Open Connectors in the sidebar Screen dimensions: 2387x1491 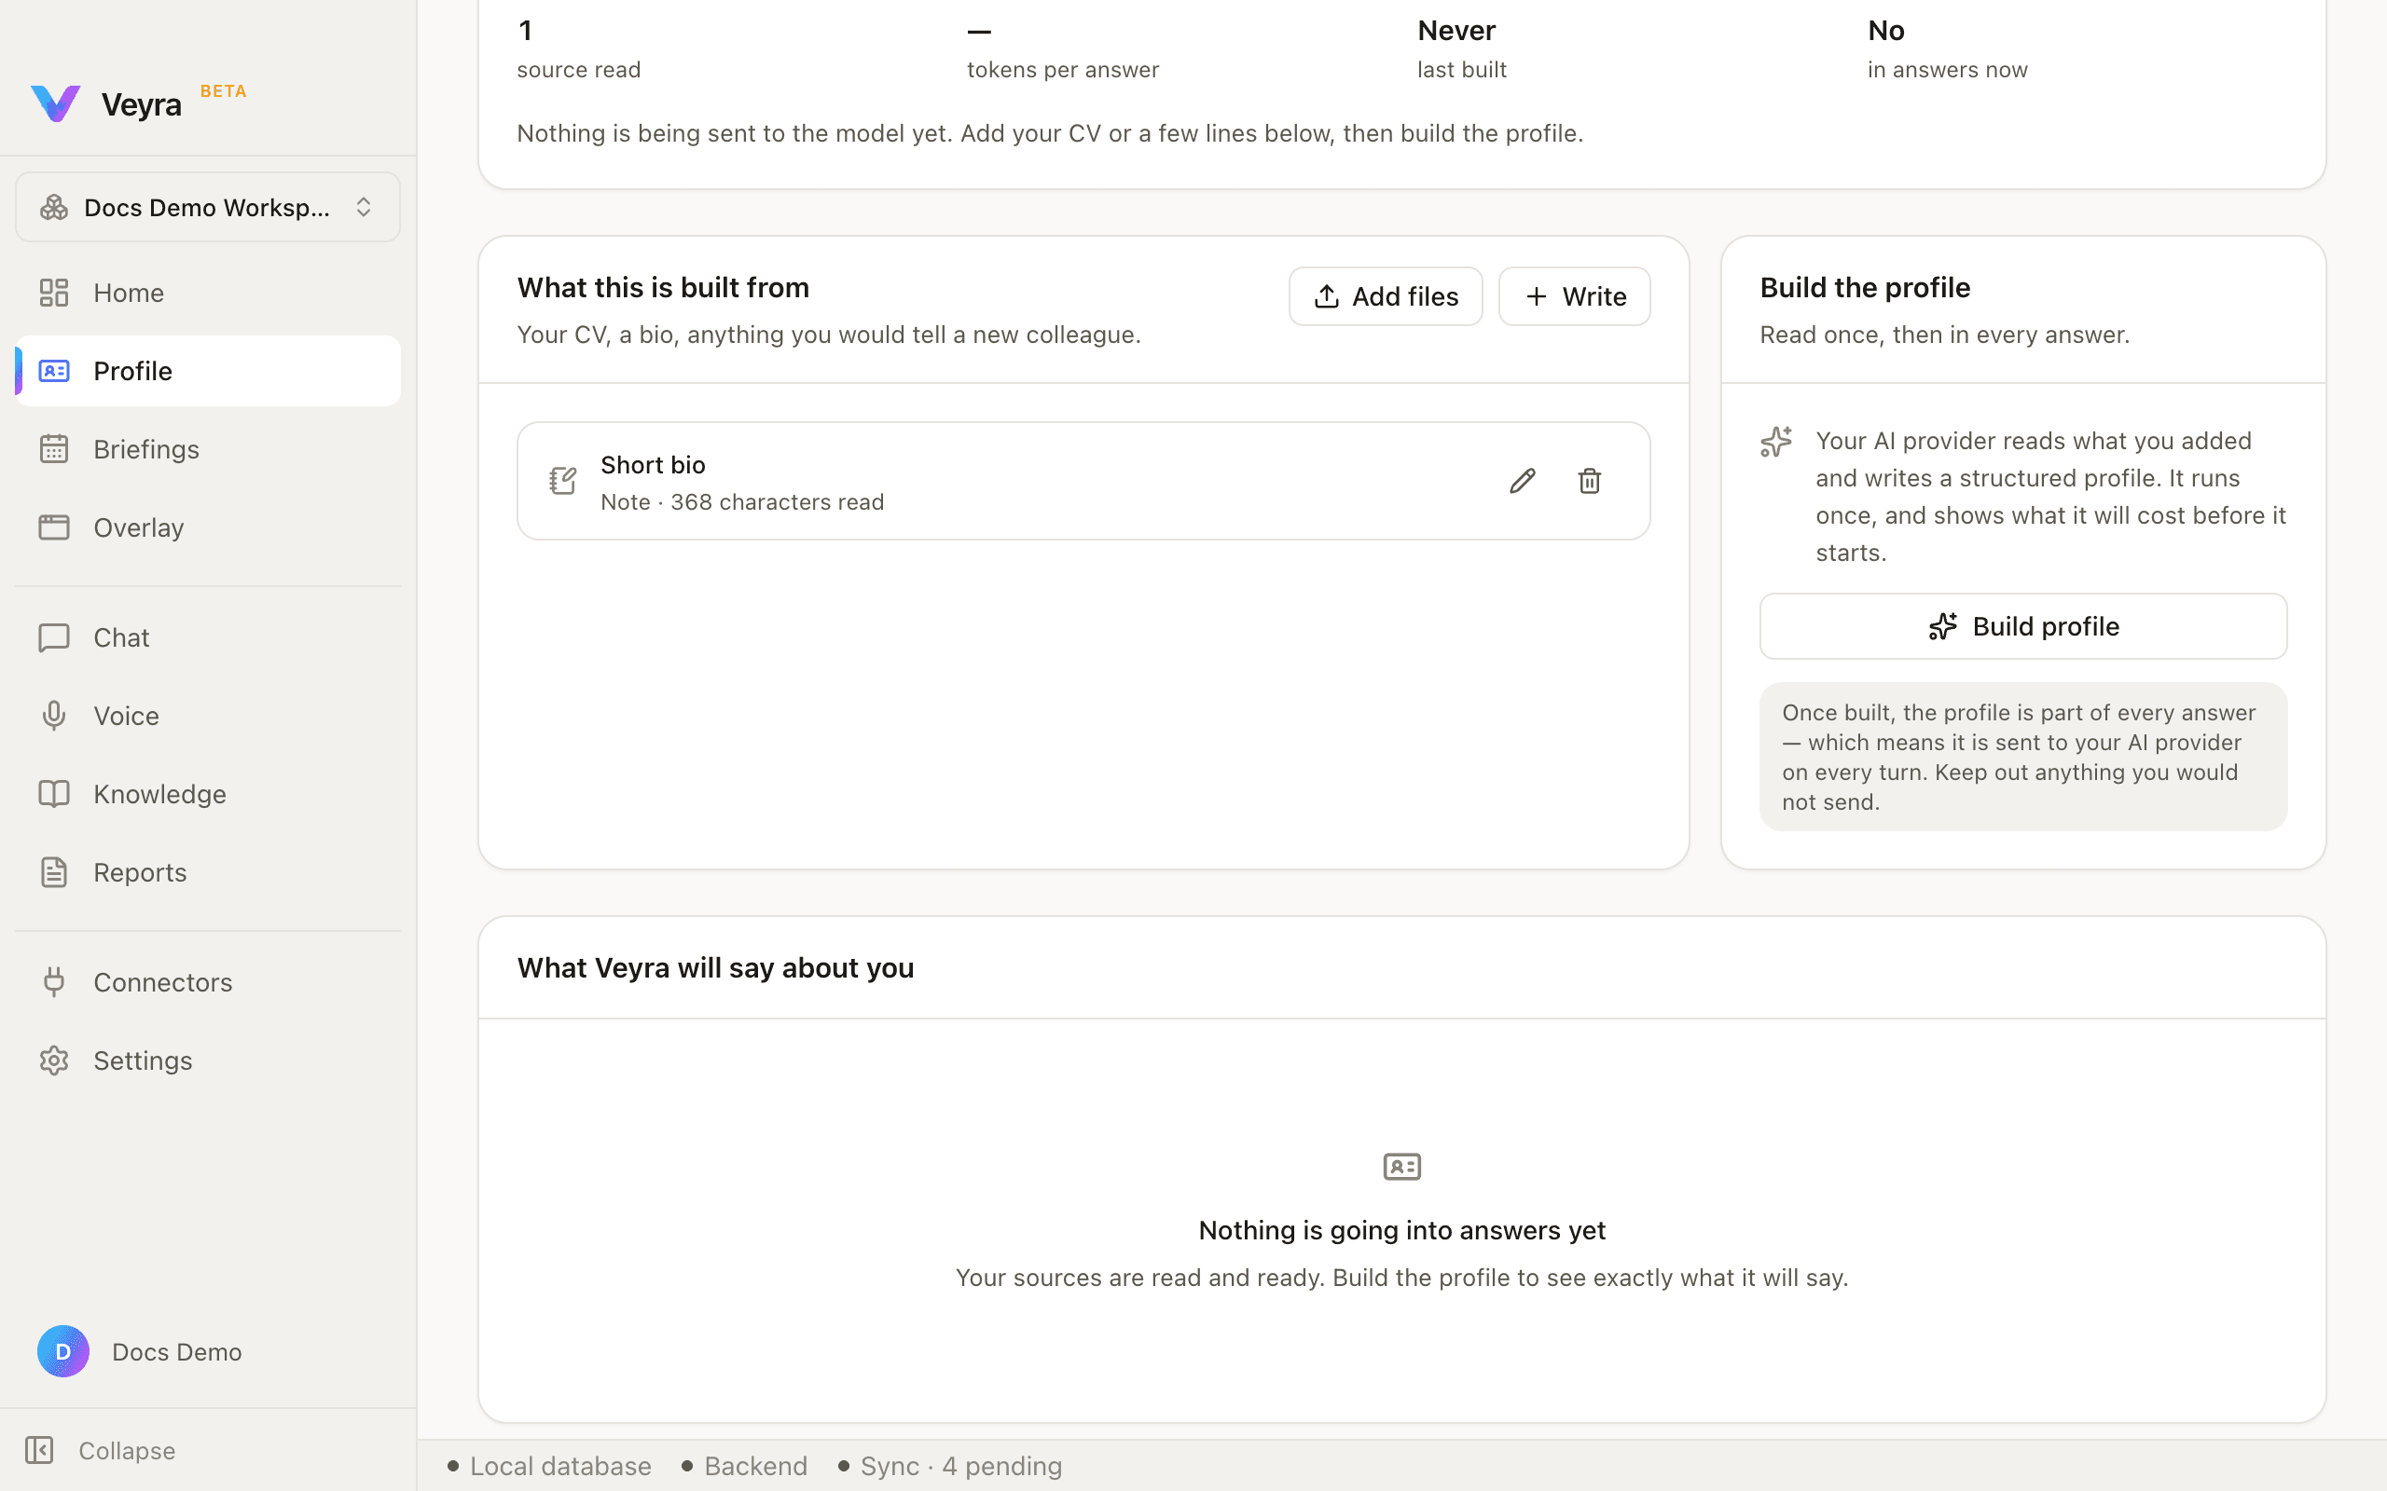(x=208, y=982)
